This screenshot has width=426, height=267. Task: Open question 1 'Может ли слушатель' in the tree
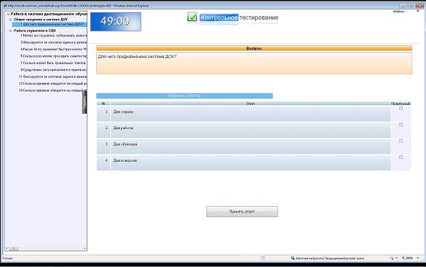click(54, 36)
